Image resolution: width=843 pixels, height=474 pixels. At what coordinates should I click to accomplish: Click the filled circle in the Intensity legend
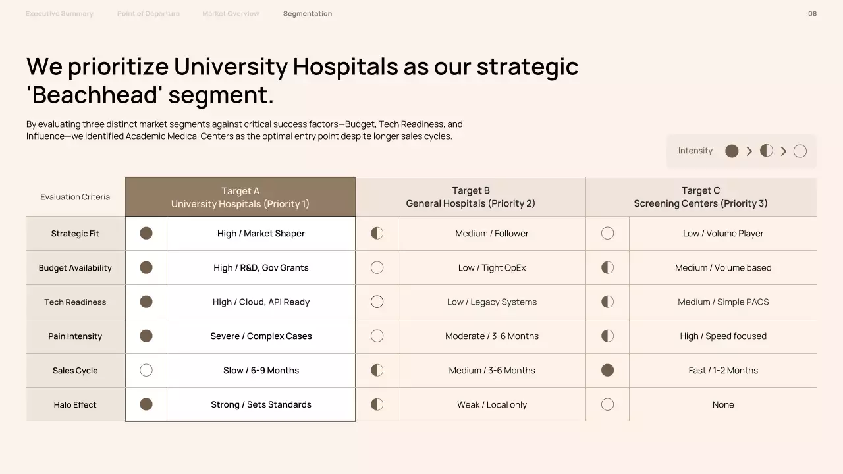pos(732,151)
